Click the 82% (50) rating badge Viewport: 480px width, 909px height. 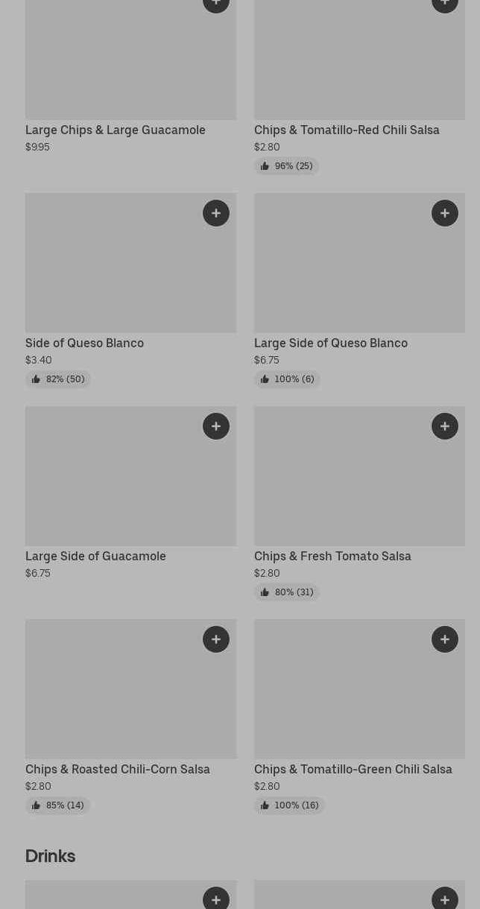[x=58, y=379]
